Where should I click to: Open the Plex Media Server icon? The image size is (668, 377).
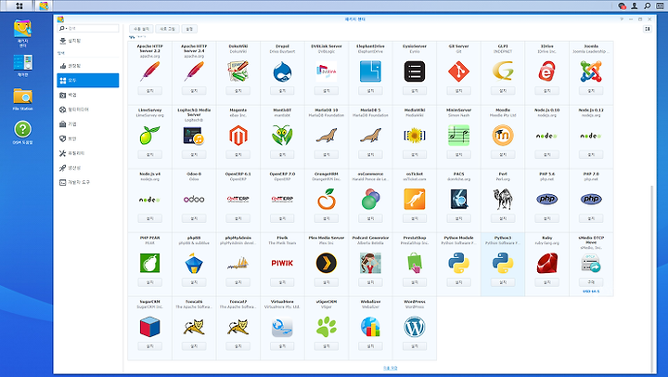(x=327, y=263)
